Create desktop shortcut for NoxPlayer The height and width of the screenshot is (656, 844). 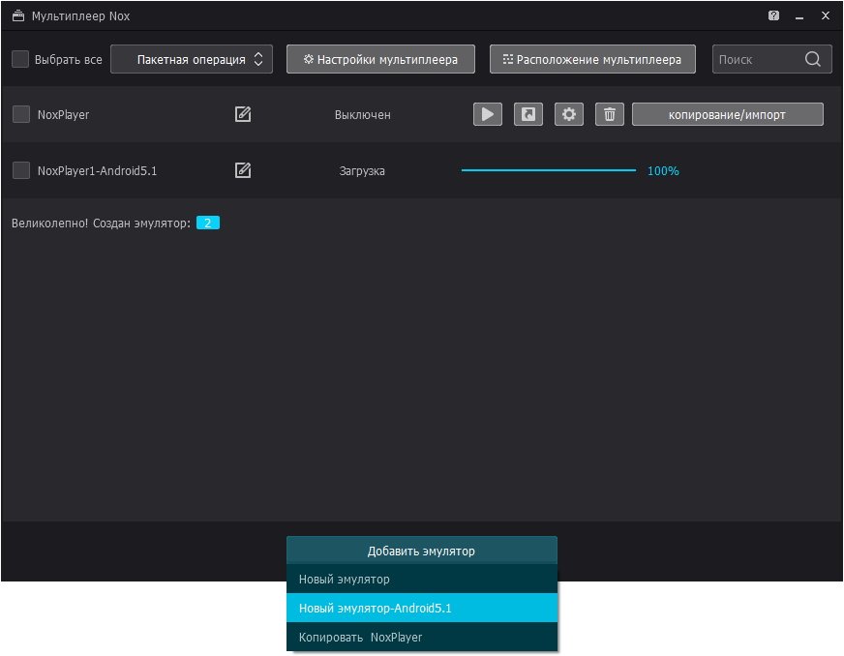[528, 114]
